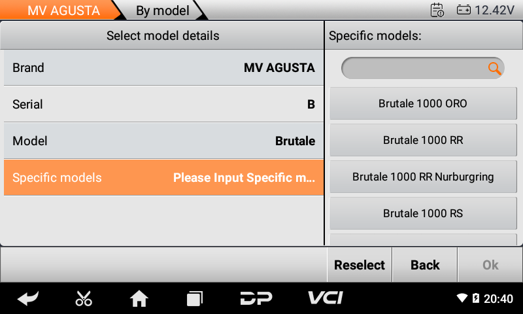Tap the orange search magnifier icon

click(x=495, y=68)
